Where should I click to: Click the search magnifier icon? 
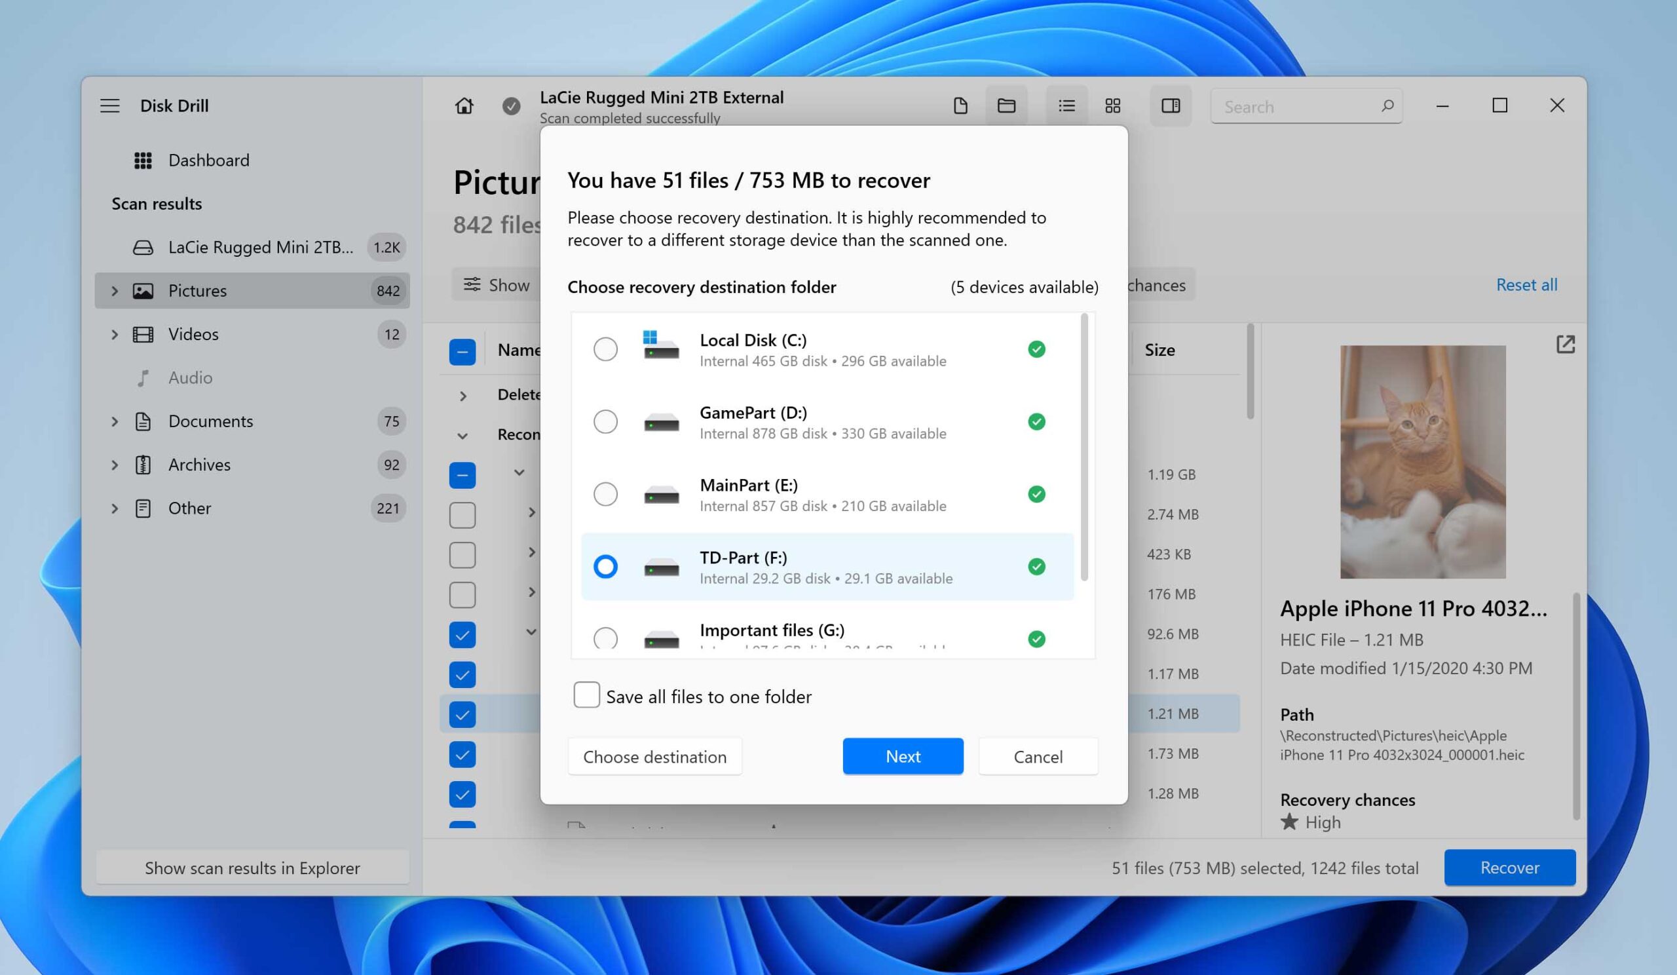click(1387, 105)
